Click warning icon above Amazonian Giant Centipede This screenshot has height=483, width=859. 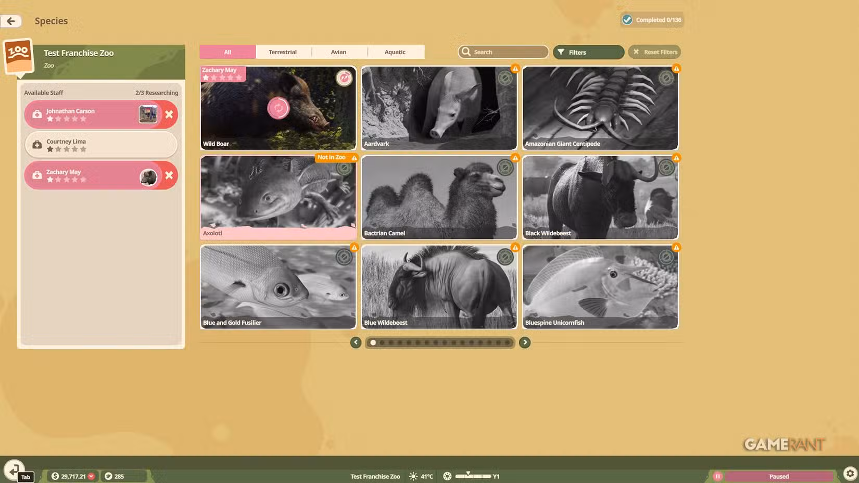click(676, 68)
